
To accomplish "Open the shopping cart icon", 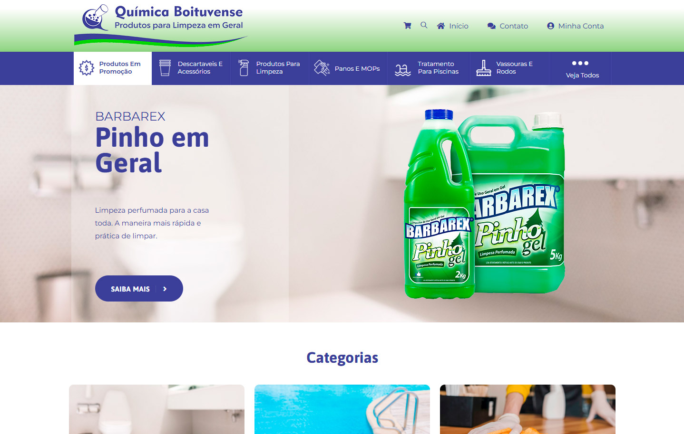I will pyautogui.click(x=407, y=26).
